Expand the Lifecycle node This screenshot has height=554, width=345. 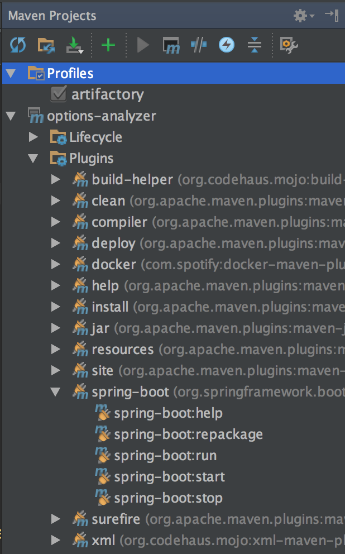click(x=33, y=137)
